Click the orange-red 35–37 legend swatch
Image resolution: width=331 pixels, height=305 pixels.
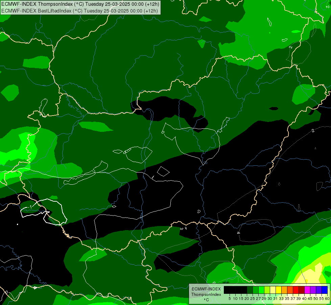coord(290,290)
